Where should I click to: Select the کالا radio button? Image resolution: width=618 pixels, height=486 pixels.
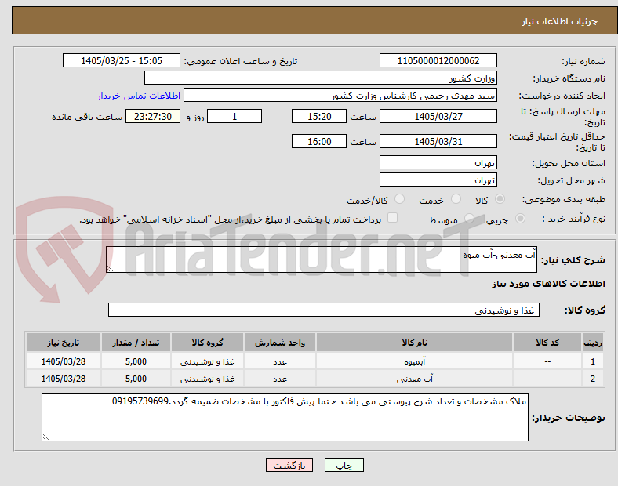tap(500, 199)
